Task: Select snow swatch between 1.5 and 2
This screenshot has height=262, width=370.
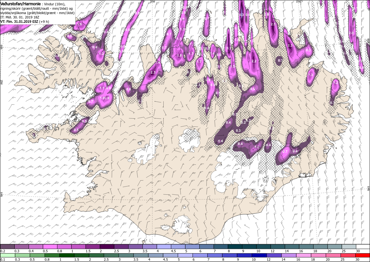Action: [93, 247]
